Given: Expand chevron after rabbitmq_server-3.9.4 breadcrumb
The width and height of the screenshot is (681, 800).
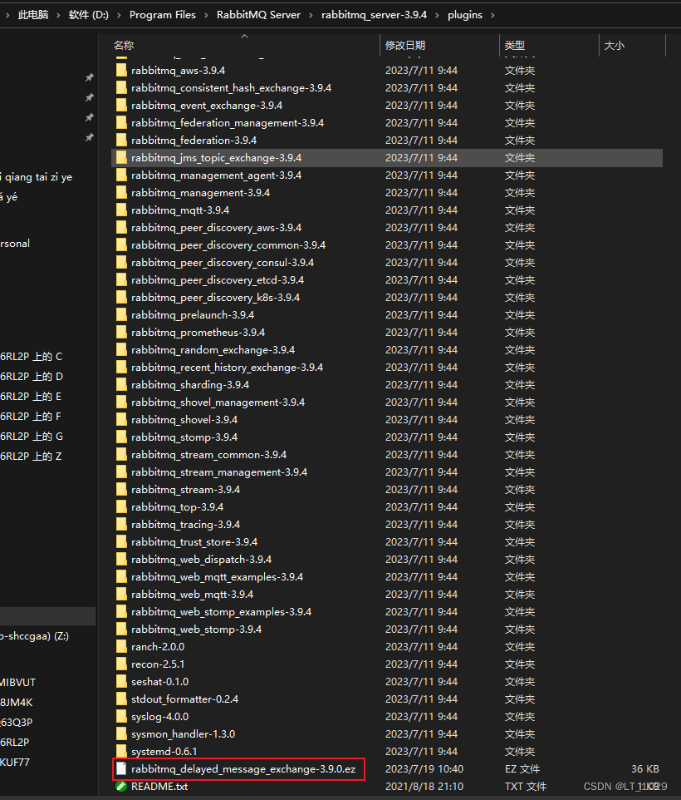Looking at the screenshot, I should [437, 15].
